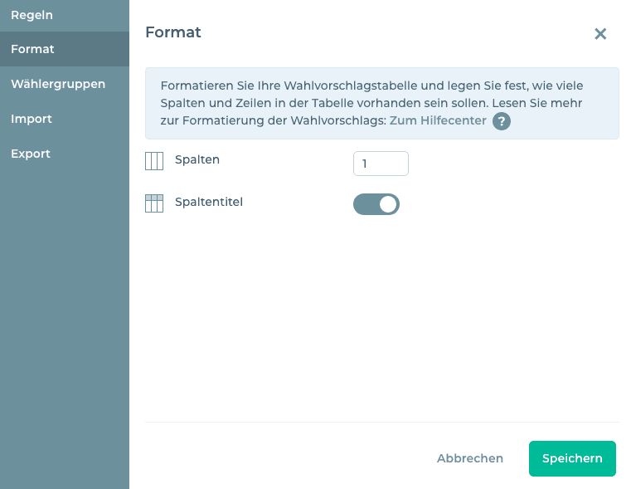Follow the Zum Hilfecenter link
The height and width of the screenshot is (489, 631).
tap(438, 121)
